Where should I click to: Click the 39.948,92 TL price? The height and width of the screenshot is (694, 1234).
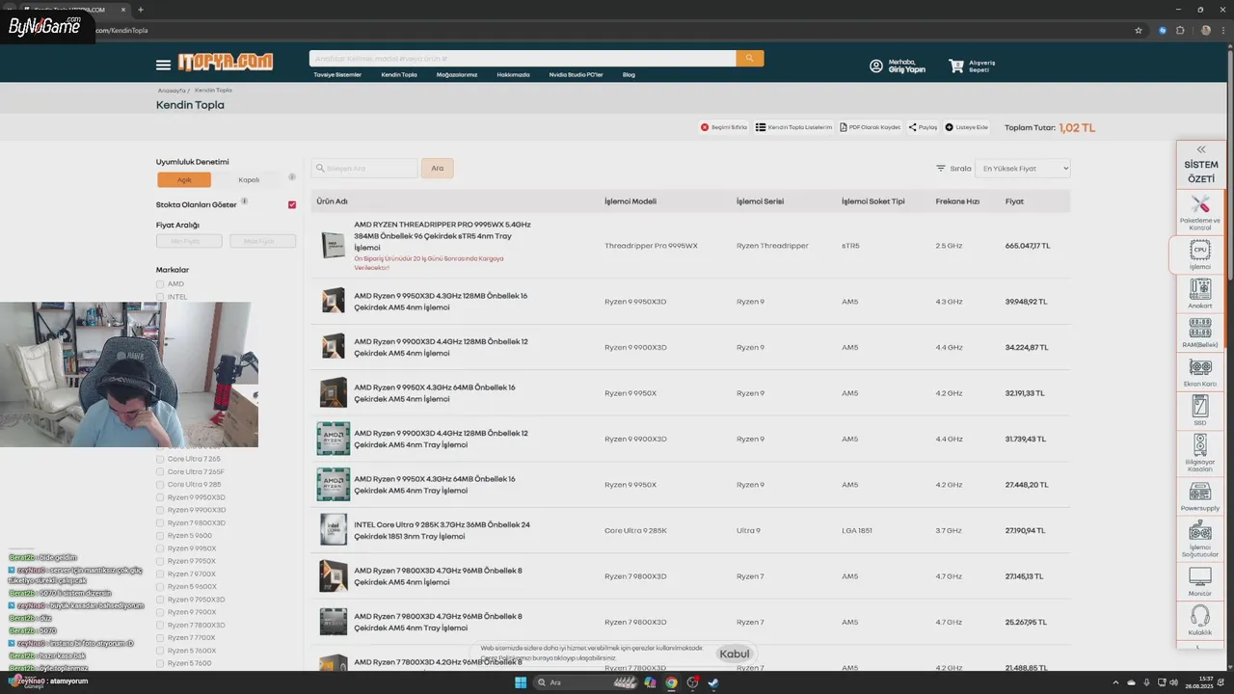click(x=1026, y=302)
